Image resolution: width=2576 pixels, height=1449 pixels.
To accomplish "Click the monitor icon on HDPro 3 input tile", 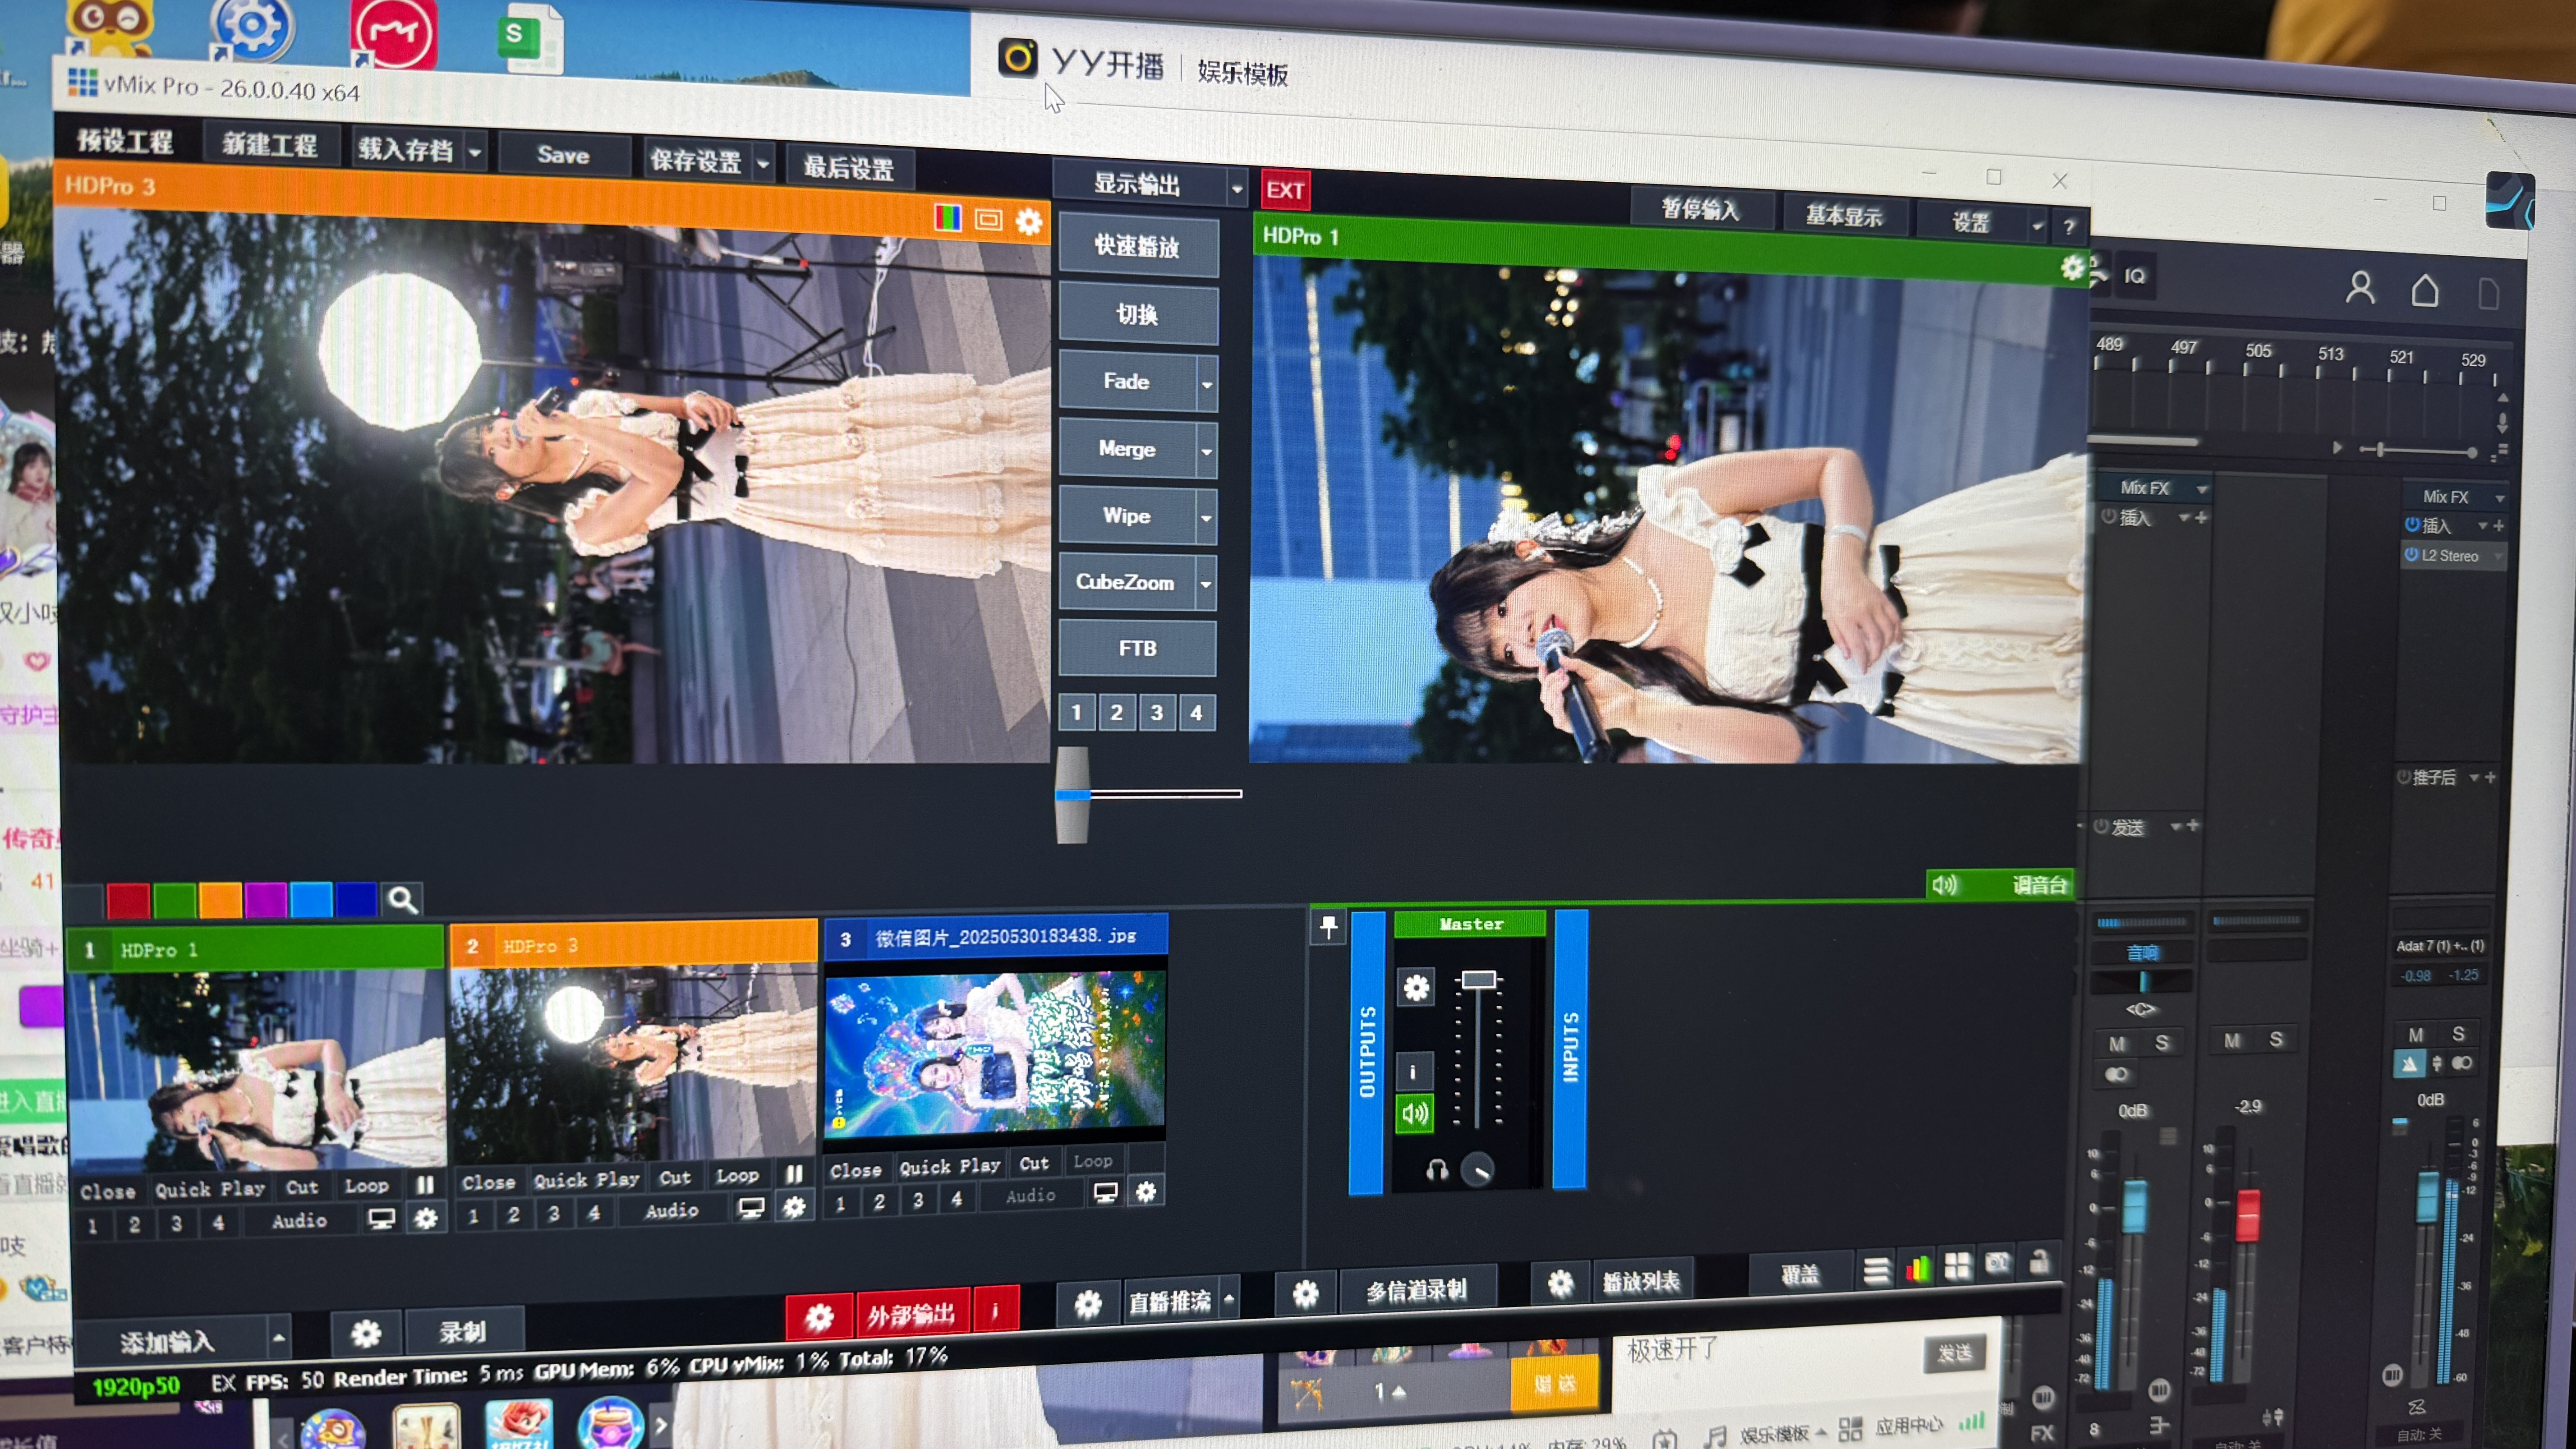I will 751,1208.
